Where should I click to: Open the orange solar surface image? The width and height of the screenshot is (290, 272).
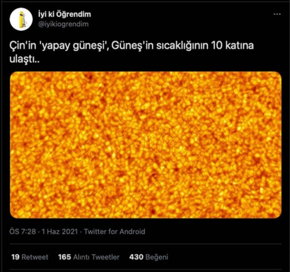[x=146, y=145]
